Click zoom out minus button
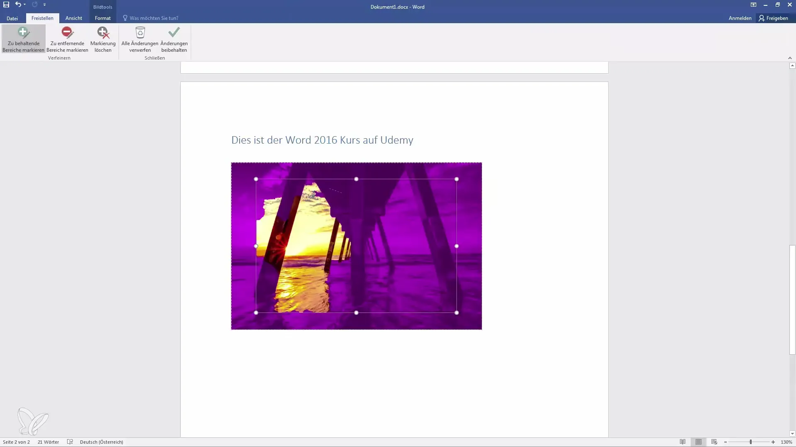The image size is (796, 447). point(726,442)
